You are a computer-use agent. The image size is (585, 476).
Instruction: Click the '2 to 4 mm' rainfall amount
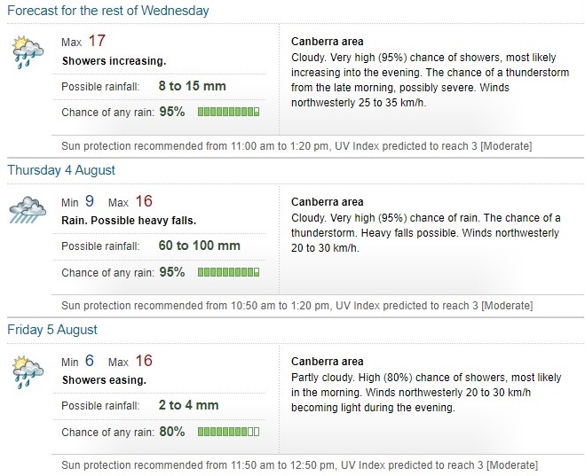click(188, 405)
